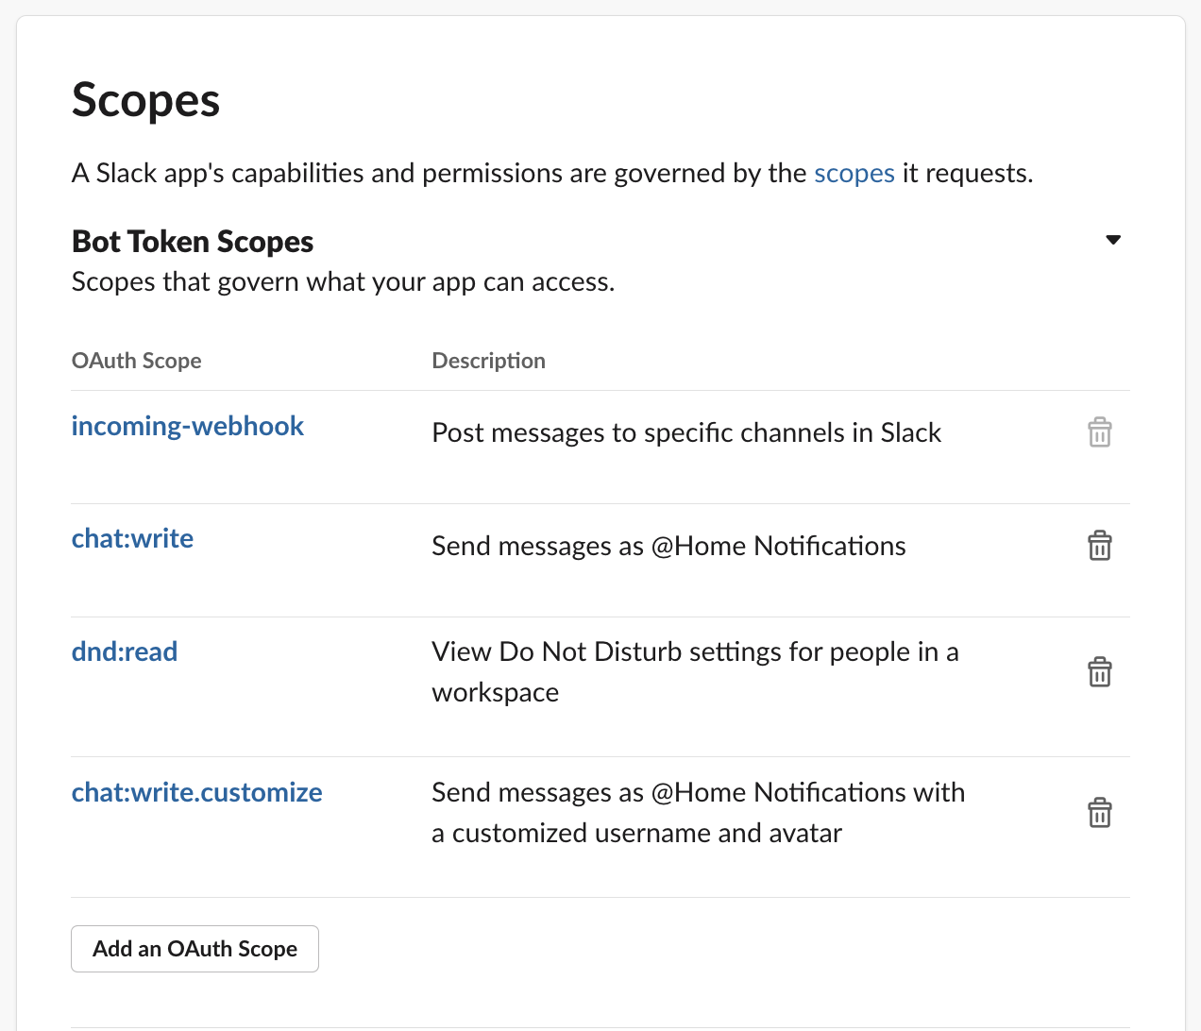Open the chat:write scope details

pyautogui.click(x=132, y=538)
